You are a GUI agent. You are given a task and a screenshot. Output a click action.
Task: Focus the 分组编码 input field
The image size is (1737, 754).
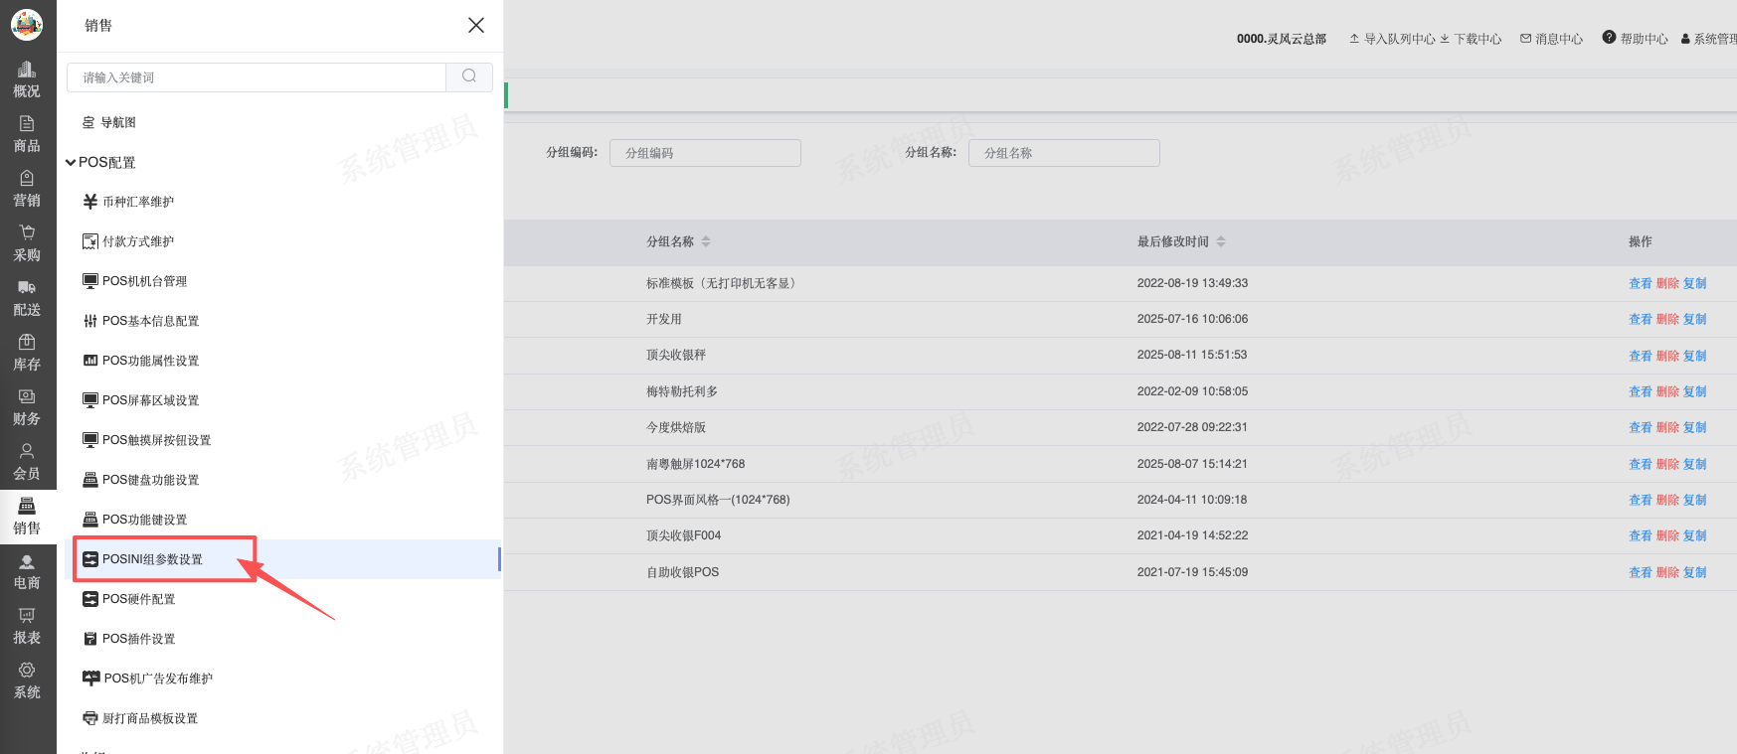(x=705, y=153)
